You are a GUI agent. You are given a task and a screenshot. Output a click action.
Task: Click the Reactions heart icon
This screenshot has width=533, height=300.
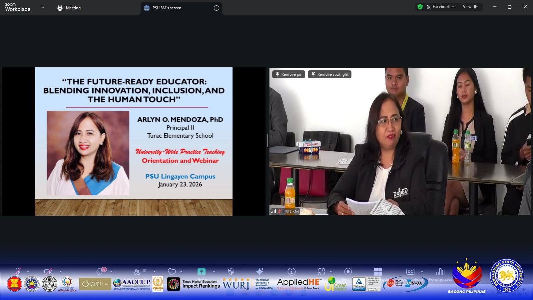tap(172, 272)
